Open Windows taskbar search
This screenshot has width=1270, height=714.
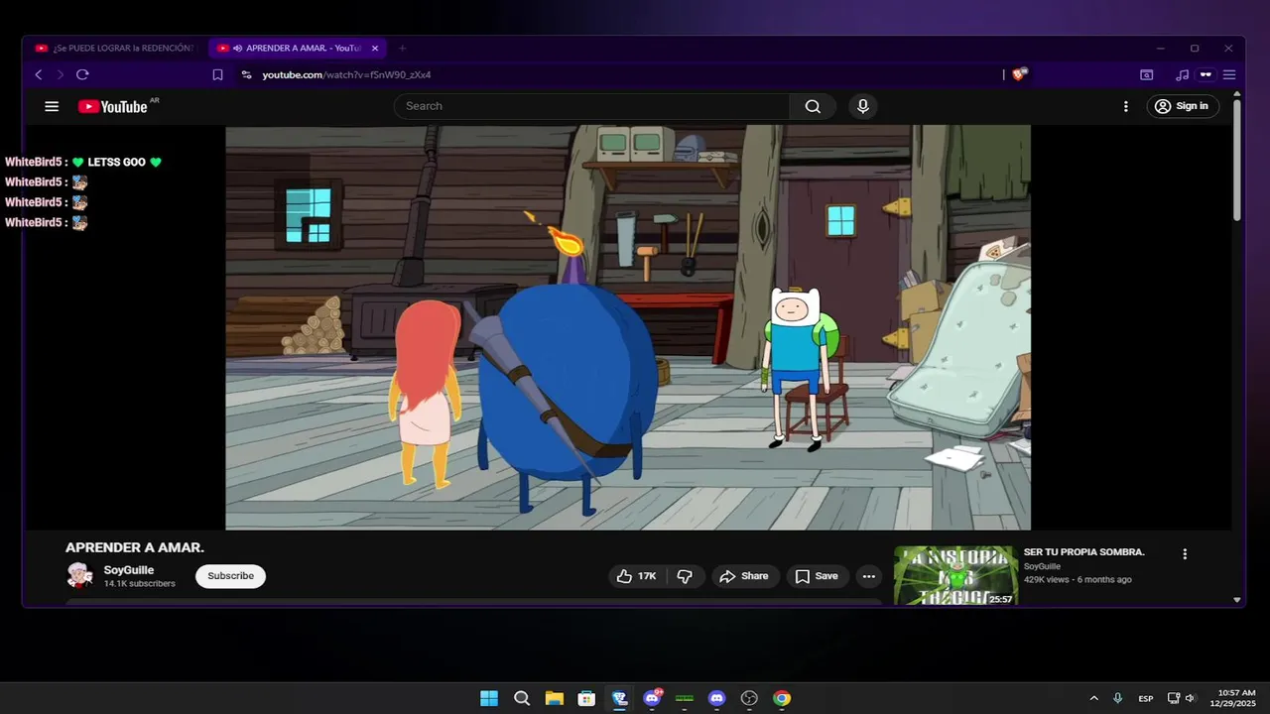coord(522,698)
